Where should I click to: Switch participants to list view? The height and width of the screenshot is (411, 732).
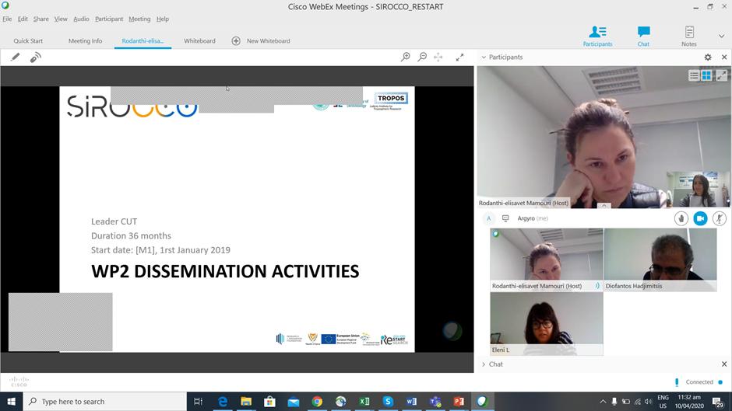tap(693, 75)
